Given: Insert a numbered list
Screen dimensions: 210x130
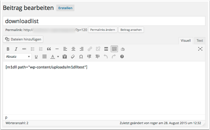Looking at the screenshot, I should (41, 49).
